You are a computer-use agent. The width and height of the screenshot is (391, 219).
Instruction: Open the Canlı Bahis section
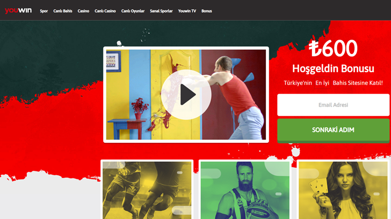[x=63, y=11]
